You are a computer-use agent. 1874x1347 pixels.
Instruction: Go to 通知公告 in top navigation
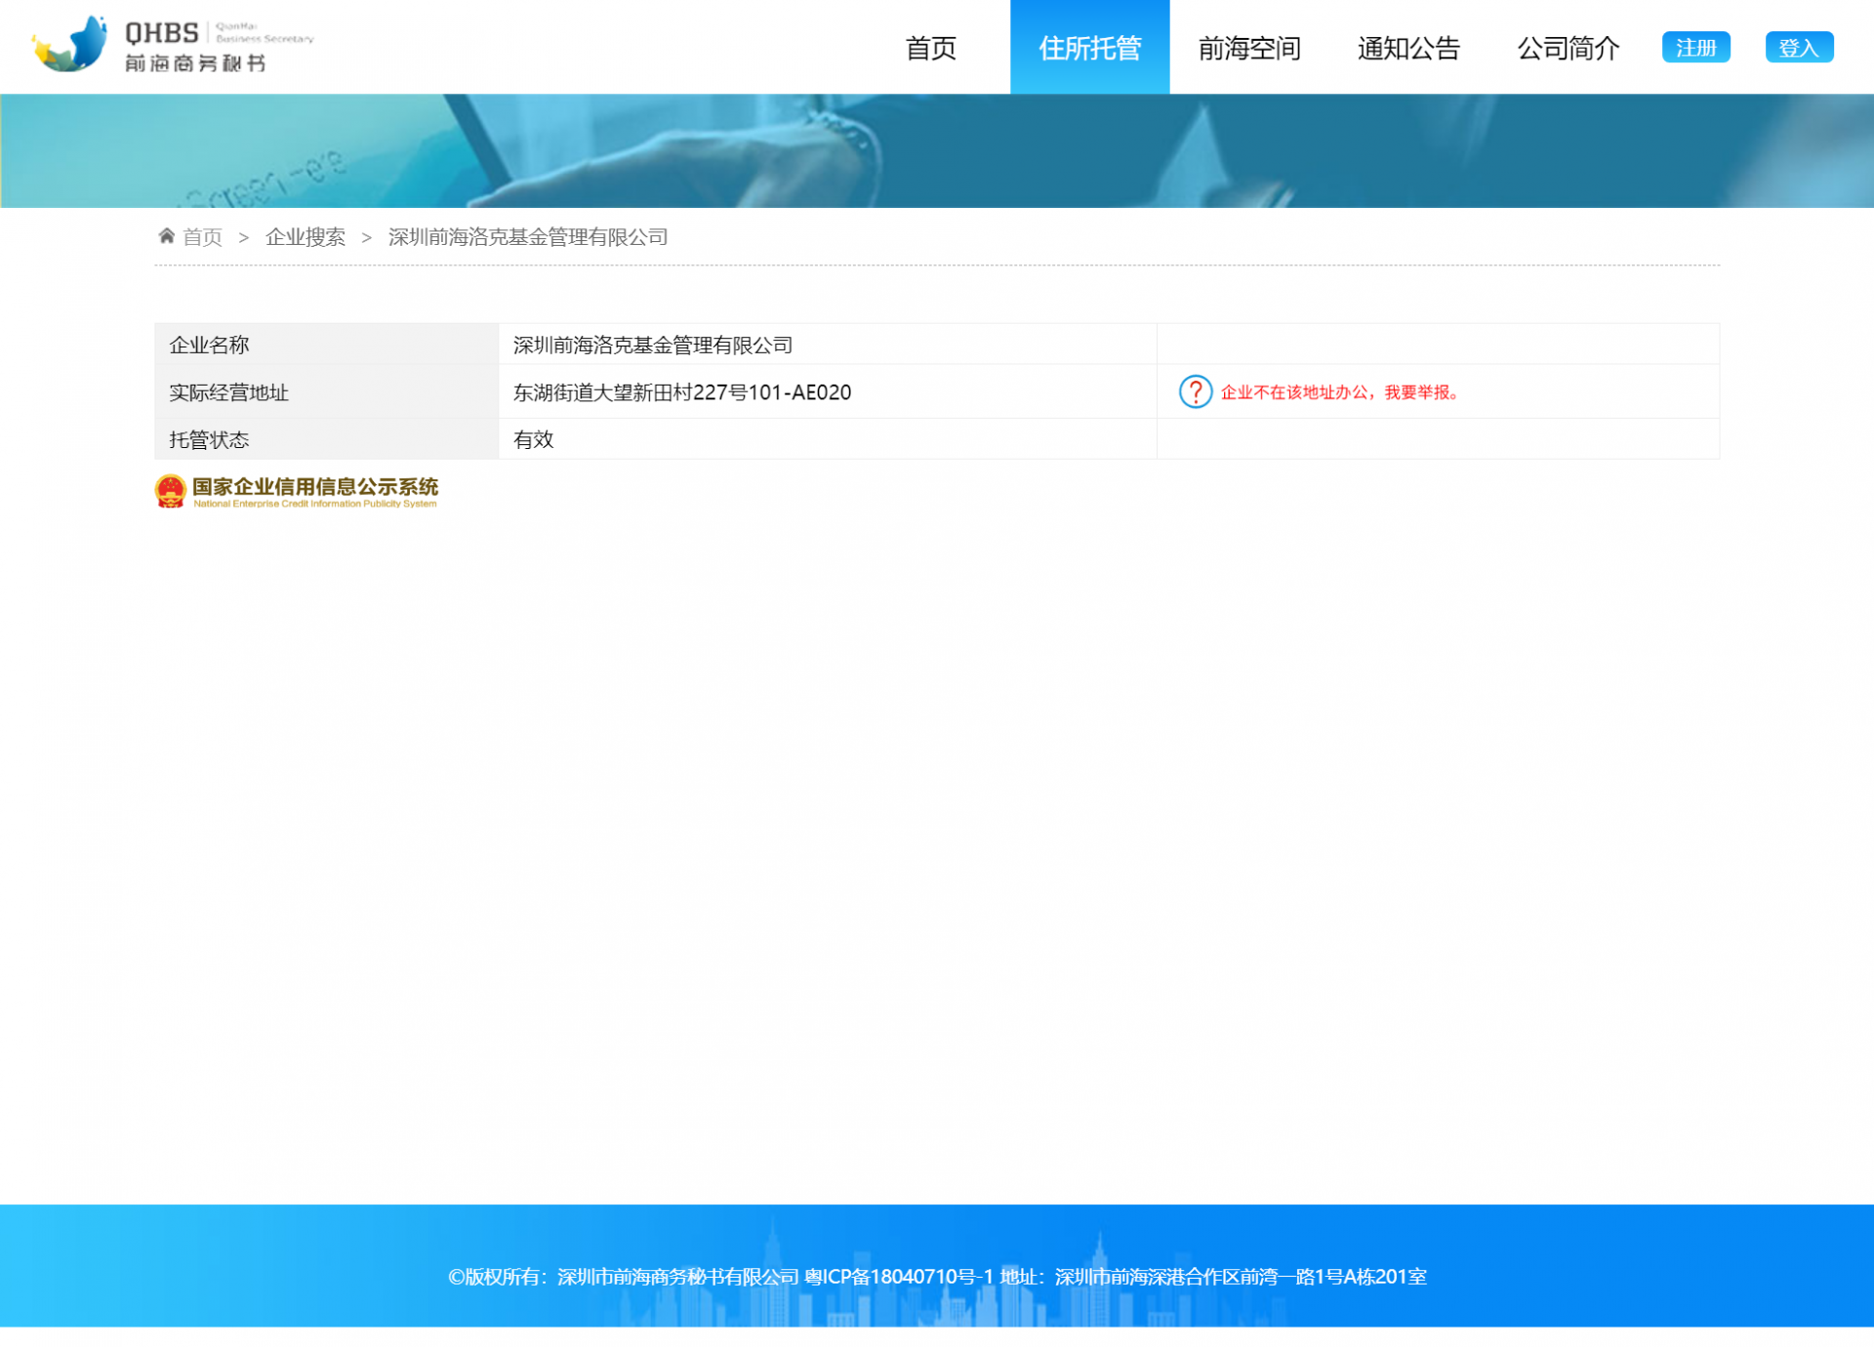pos(1407,48)
